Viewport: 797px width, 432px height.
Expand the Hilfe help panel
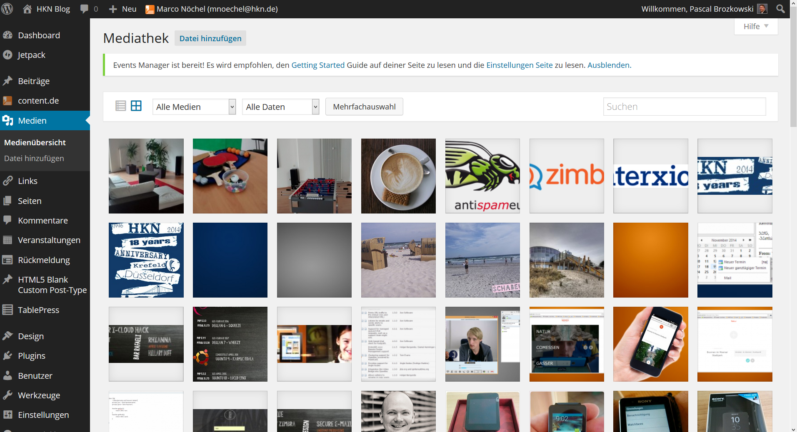[x=756, y=27]
